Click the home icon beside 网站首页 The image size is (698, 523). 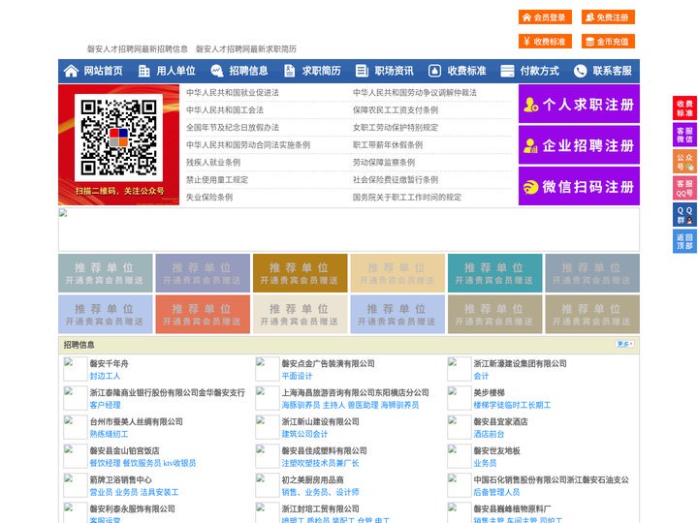[71, 71]
